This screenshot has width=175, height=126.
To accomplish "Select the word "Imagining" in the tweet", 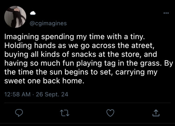I will [x=22, y=37].
